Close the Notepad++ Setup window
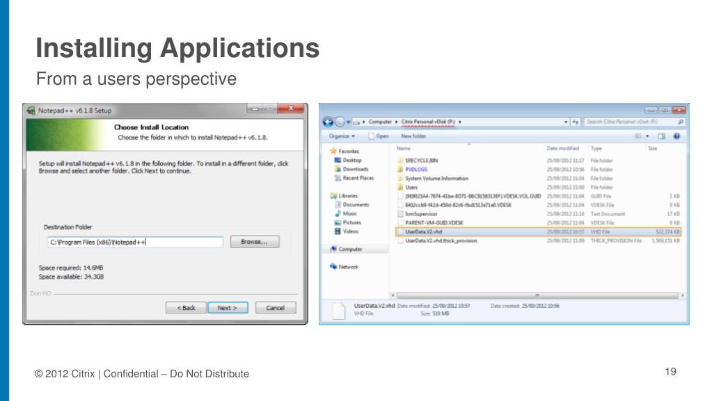The width and height of the screenshot is (712, 401). (x=291, y=108)
